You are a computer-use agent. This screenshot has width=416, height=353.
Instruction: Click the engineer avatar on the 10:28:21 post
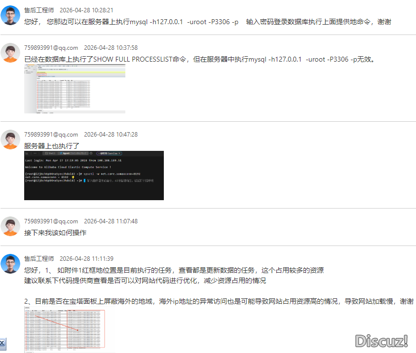pyautogui.click(x=10, y=15)
